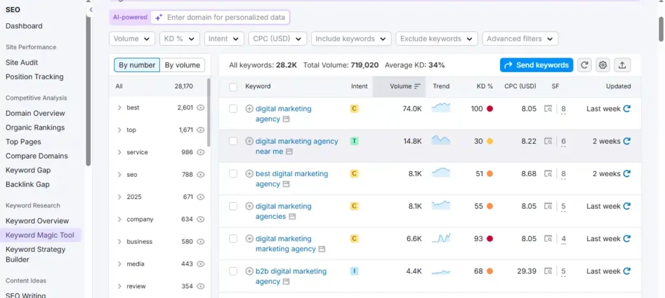Hide the 'seo' keyword group
Screen dimensions: 665x298
(x=201, y=174)
